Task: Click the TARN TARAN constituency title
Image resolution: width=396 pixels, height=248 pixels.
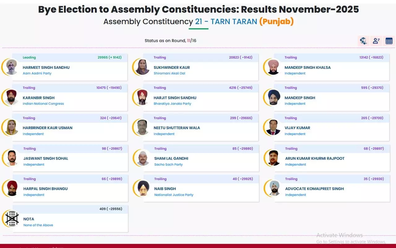Action: 226,22
